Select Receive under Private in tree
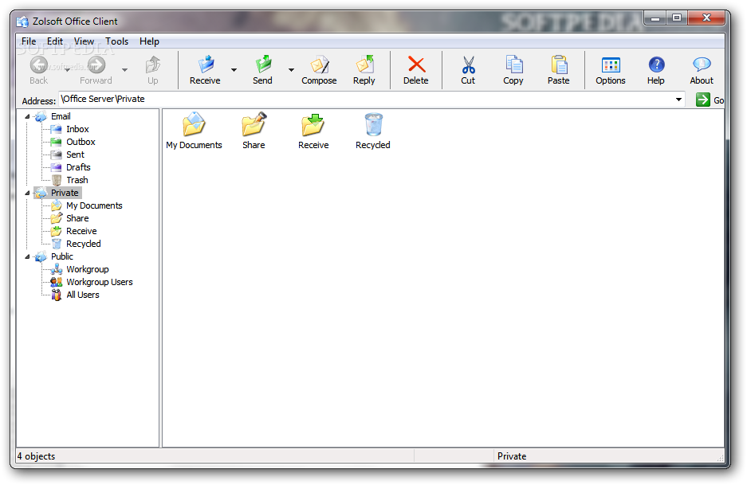The height and width of the screenshot is (485, 747). [x=81, y=231]
